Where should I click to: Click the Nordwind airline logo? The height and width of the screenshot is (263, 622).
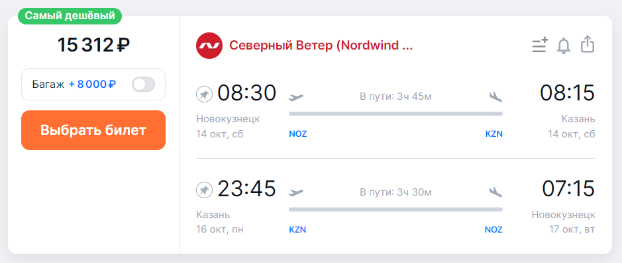[209, 46]
